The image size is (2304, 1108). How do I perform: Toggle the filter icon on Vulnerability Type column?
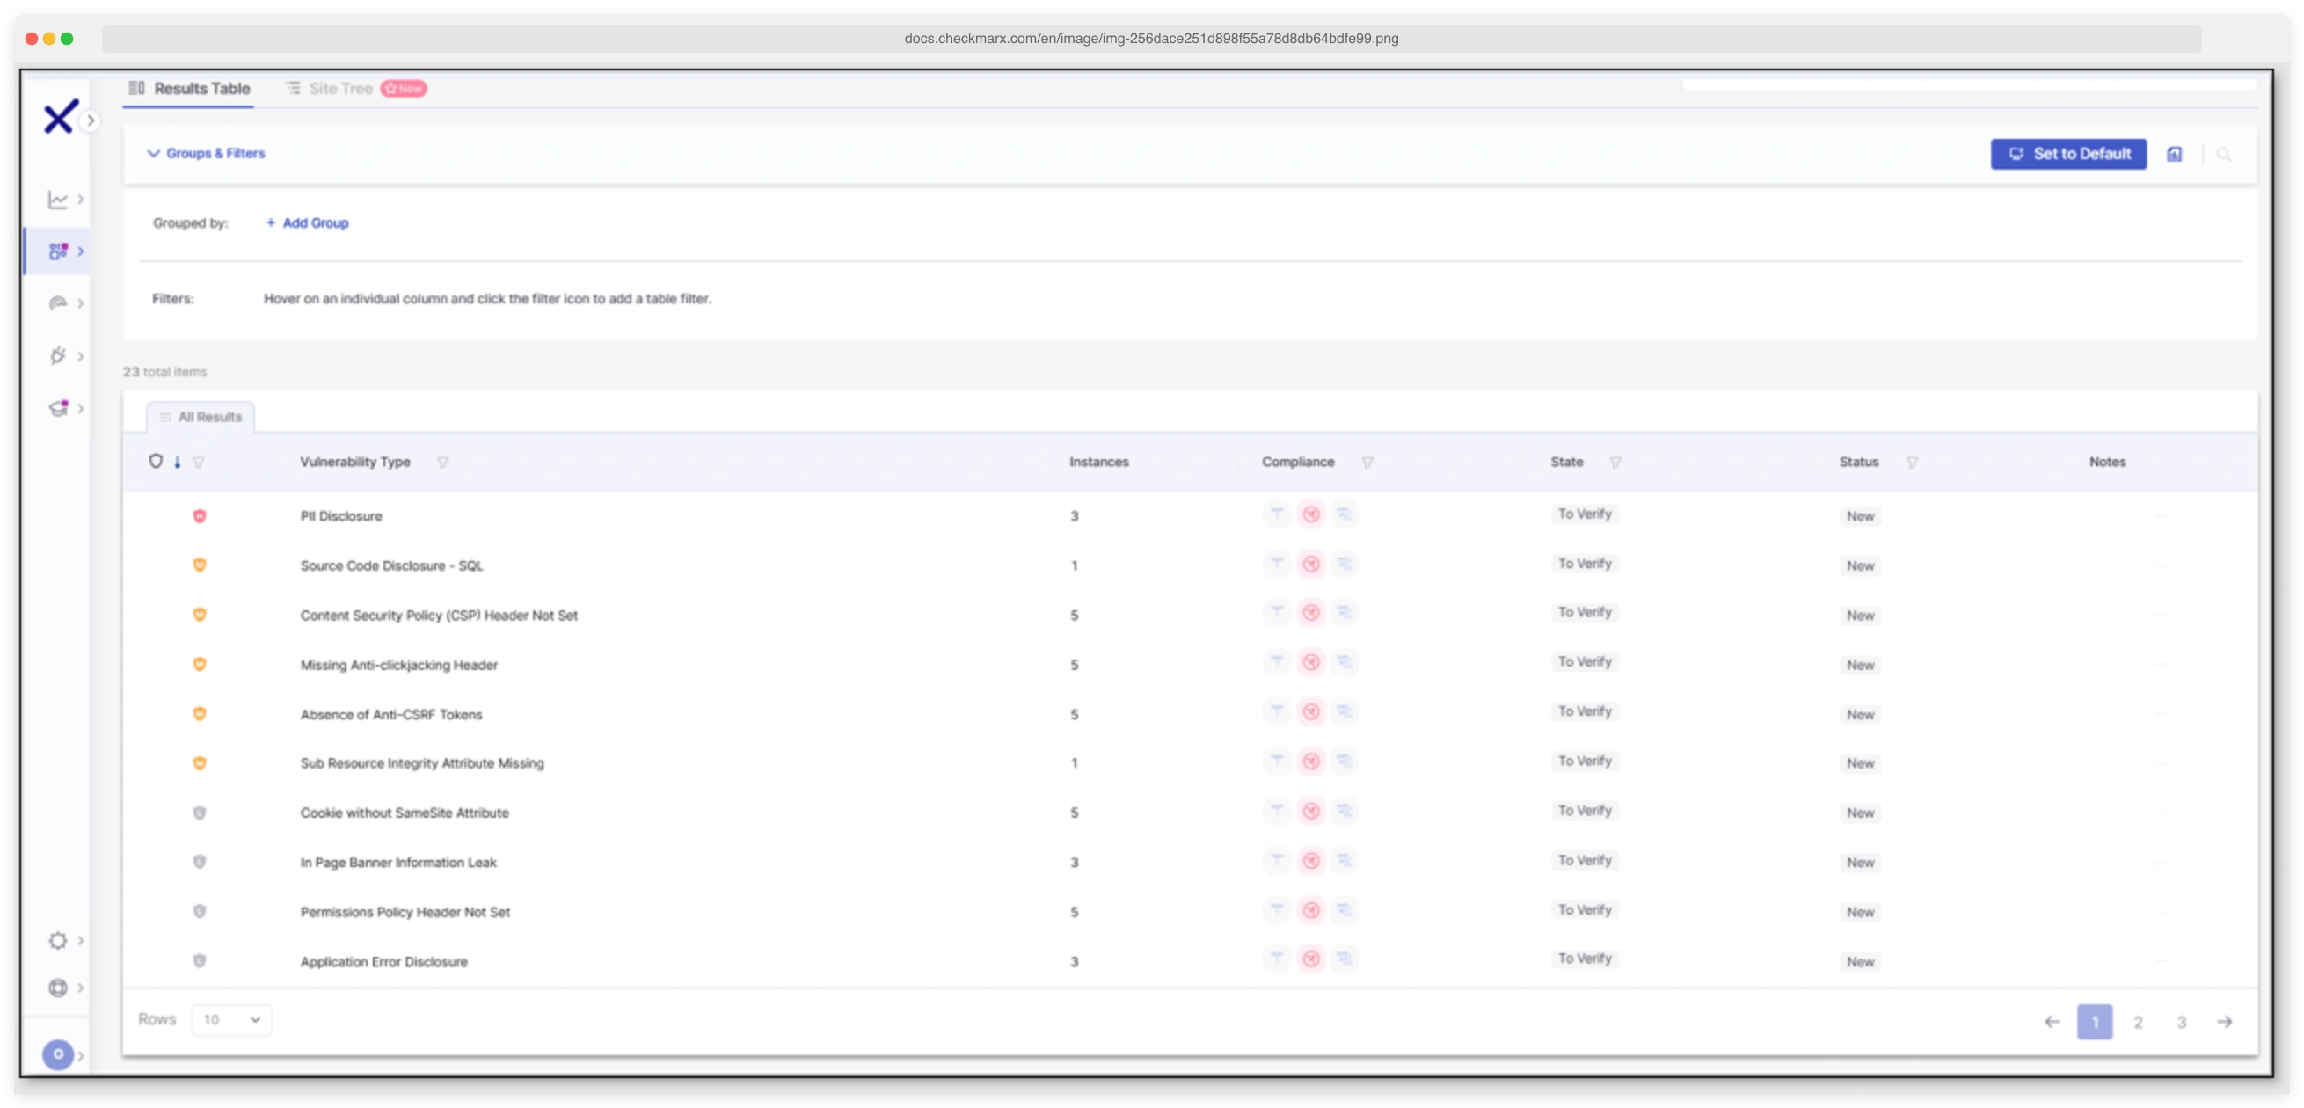[x=444, y=463]
